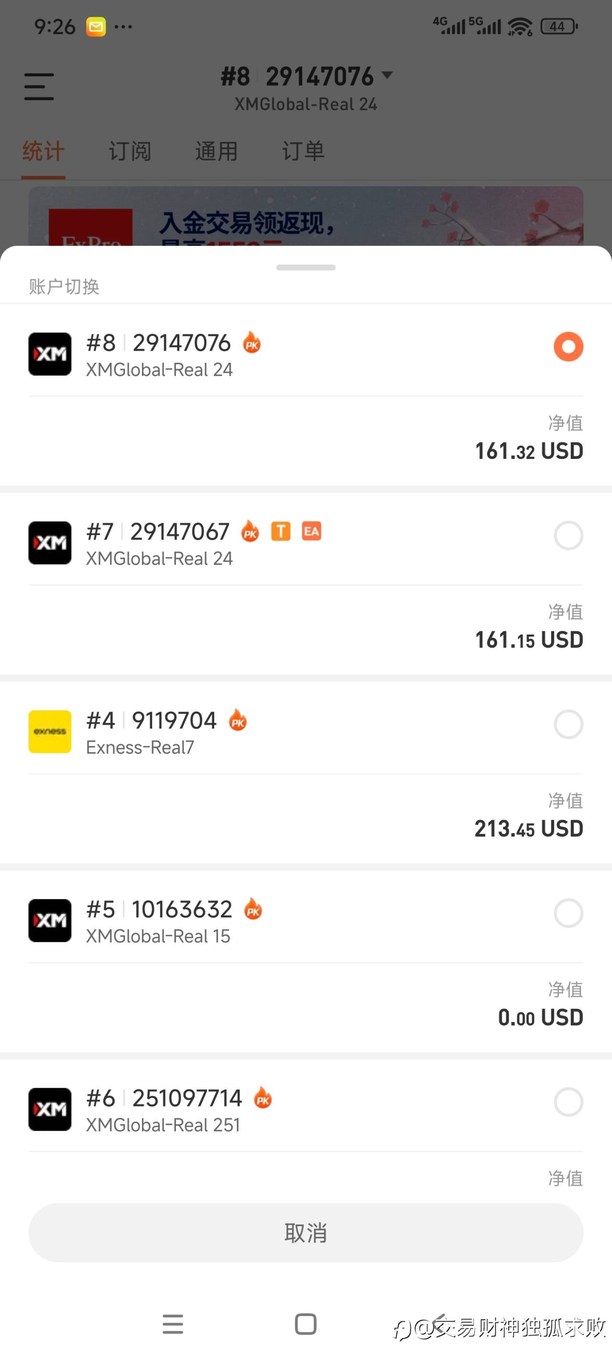Tap the Exness logo of account #4
This screenshot has width=612, height=1361.
(50, 732)
